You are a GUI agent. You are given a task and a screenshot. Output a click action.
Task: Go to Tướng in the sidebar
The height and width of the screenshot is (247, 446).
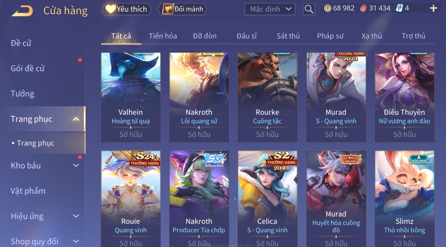pos(23,94)
